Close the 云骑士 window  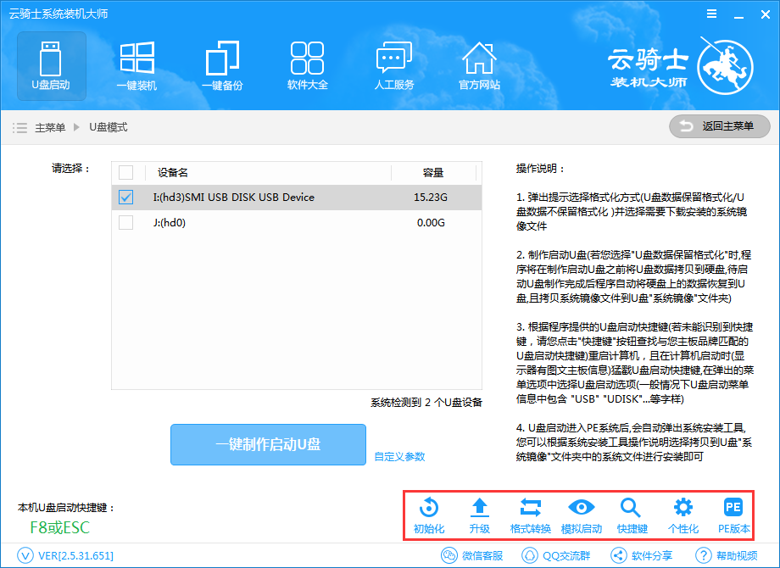point(765,14)
